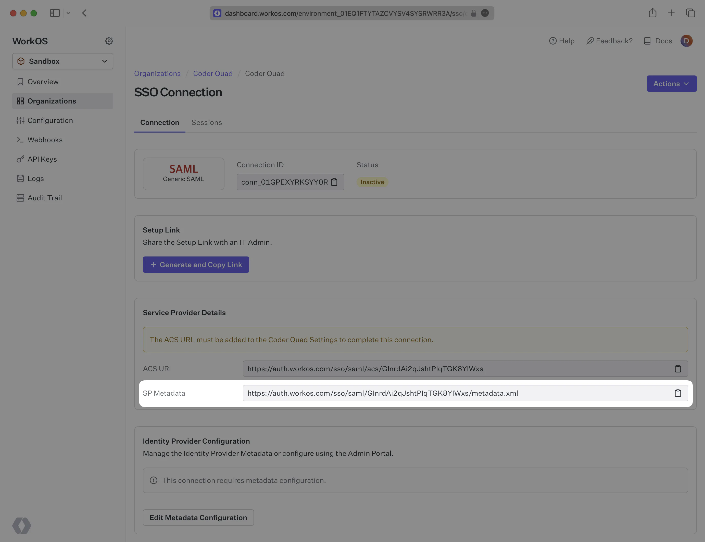Open Logs in the sidebar
Screen dimensions: 705x542
point(63,178)
